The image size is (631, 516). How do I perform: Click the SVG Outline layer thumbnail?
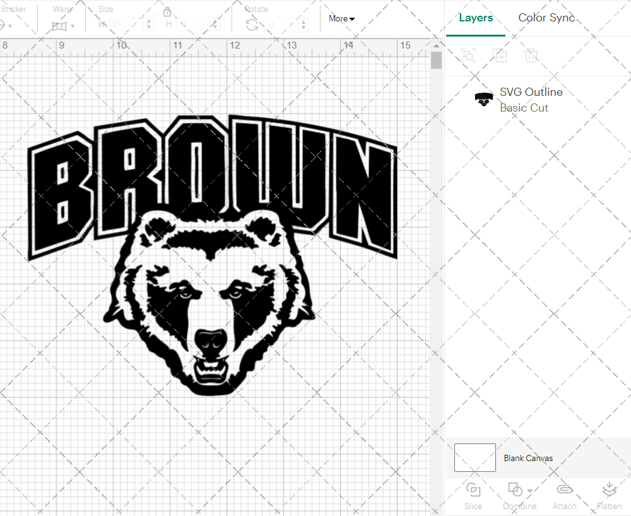pos(483,99)
